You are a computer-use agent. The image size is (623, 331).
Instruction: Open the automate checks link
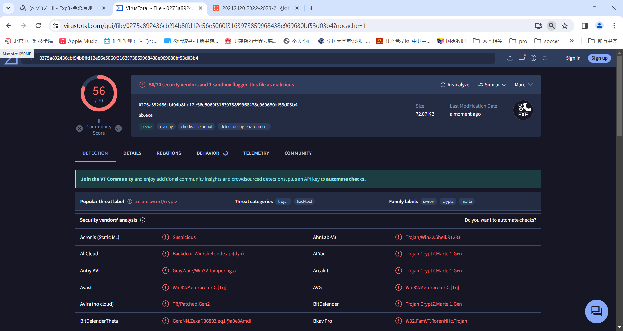coord(346,179)
